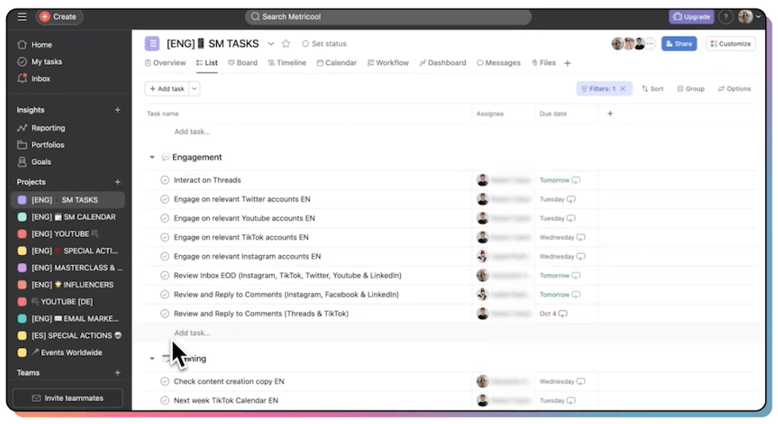The image size is (778, 424).
Task: Clear the Filters: 1 with X
Action: [x=622, y=89]
